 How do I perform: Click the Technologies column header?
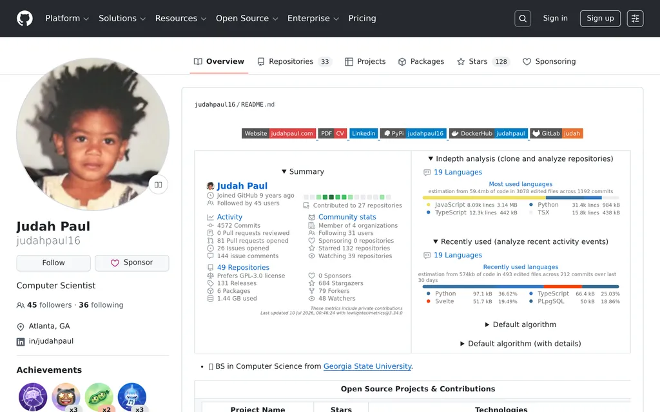(x=501, y=409)
